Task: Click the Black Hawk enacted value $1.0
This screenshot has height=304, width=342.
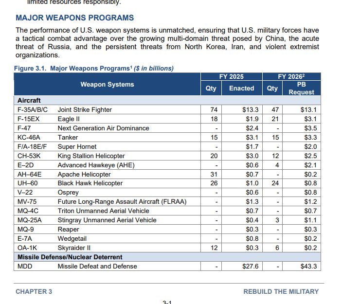Action: 252,183
